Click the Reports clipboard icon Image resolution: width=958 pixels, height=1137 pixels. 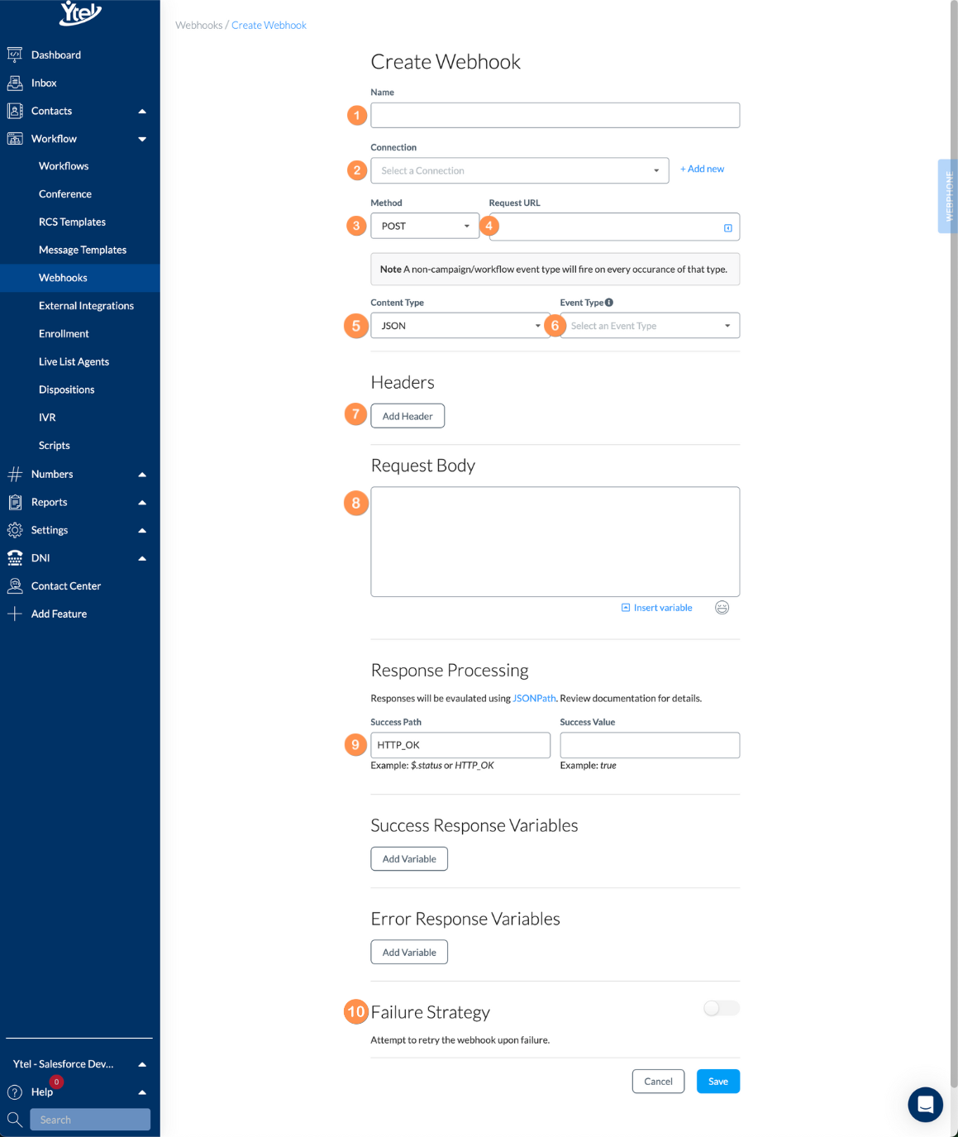point(15,502)
